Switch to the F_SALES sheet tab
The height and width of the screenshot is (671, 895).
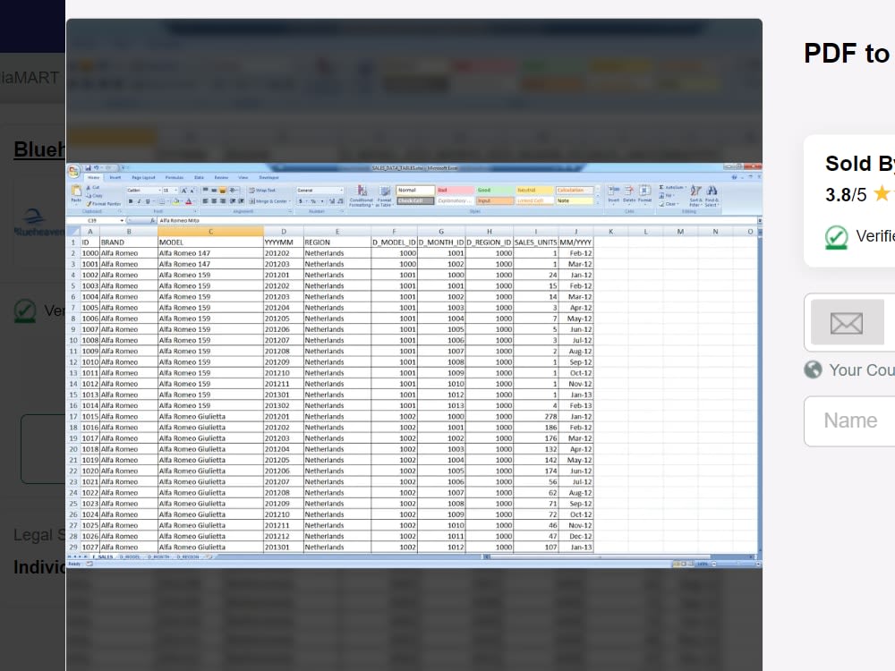[103, 556]
